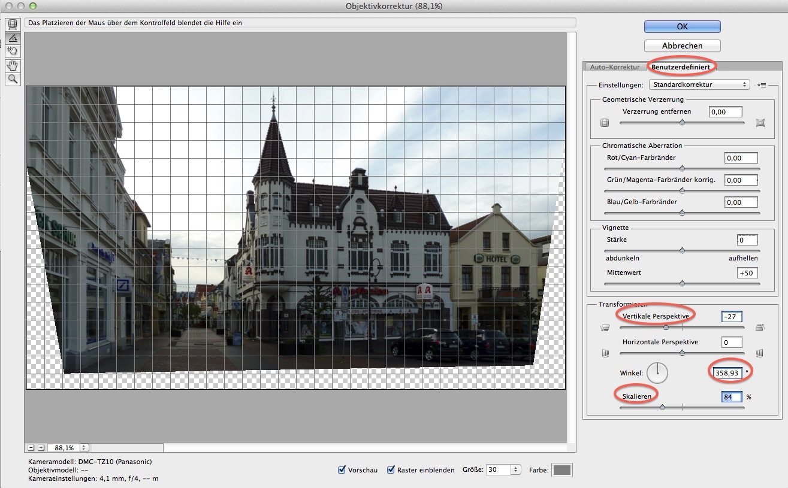788x488 pixels.
Task: Select the Remove Distortion tool
Action: pos(12,24)
